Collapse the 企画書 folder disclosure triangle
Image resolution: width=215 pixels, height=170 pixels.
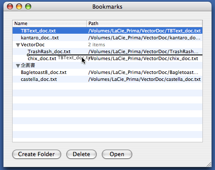(x=18, y=66)
